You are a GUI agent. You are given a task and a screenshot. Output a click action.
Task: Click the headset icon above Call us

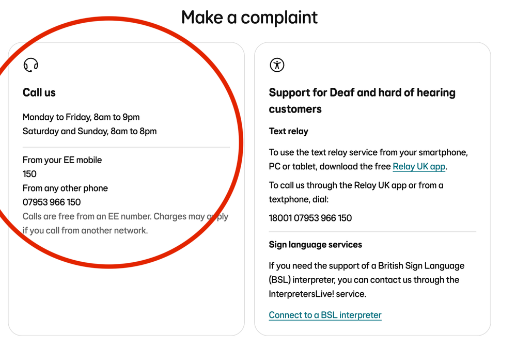pyautogui.click(x=30, y=65)
